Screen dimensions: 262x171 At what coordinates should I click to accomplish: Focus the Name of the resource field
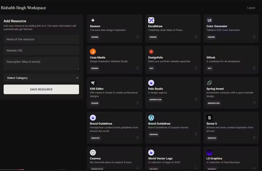pos(41,40)
